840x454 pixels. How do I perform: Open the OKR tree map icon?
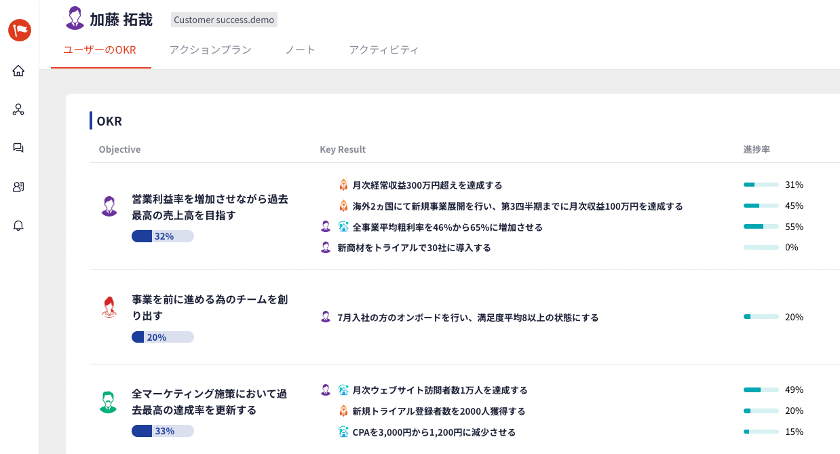tap(19, 109)
